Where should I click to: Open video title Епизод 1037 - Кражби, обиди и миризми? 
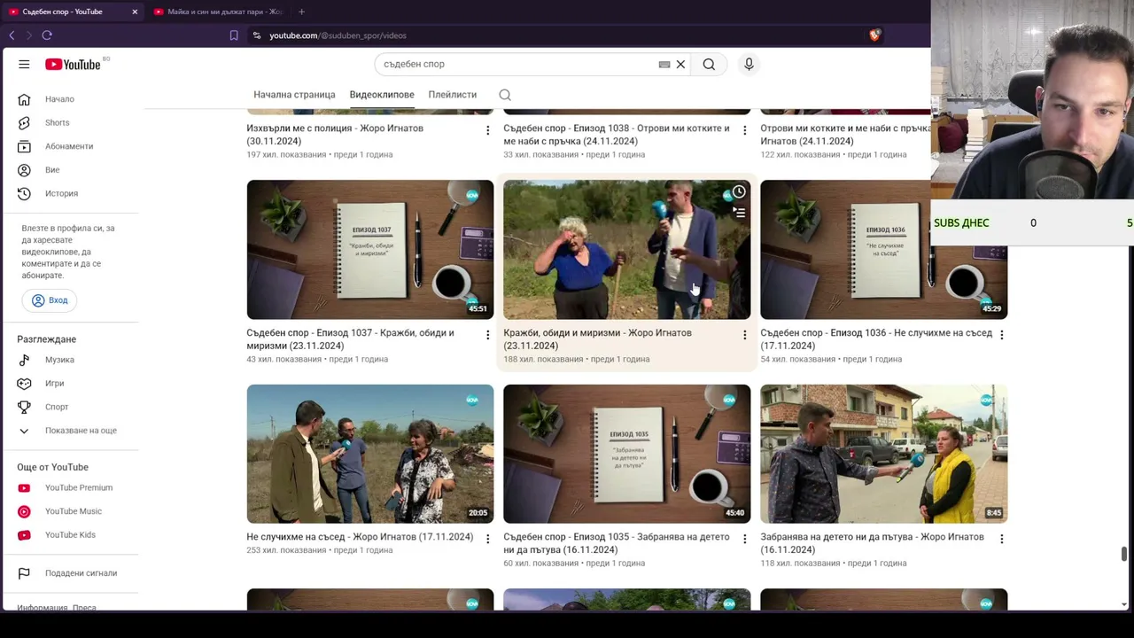click(350, 339)
